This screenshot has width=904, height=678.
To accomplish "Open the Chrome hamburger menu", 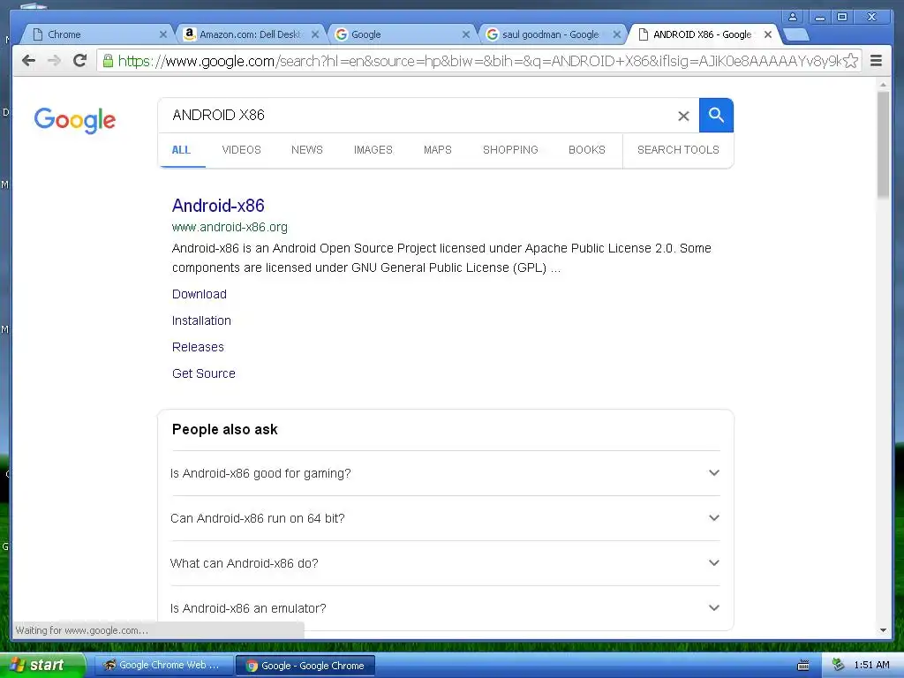I will [876, 61].
